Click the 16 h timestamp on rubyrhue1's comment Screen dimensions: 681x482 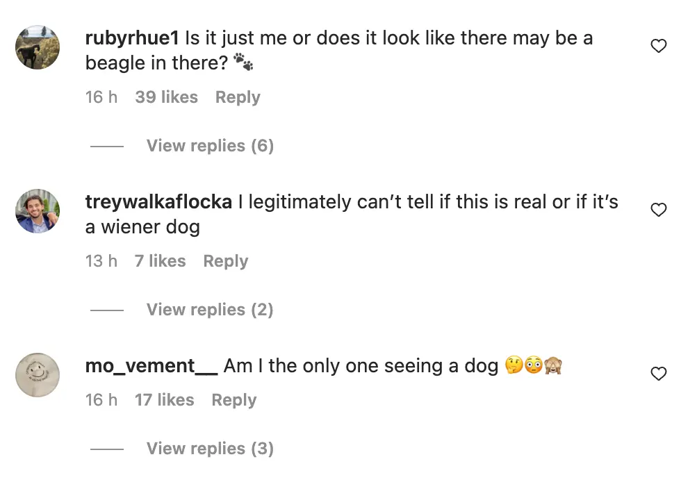tap(101, 97)
